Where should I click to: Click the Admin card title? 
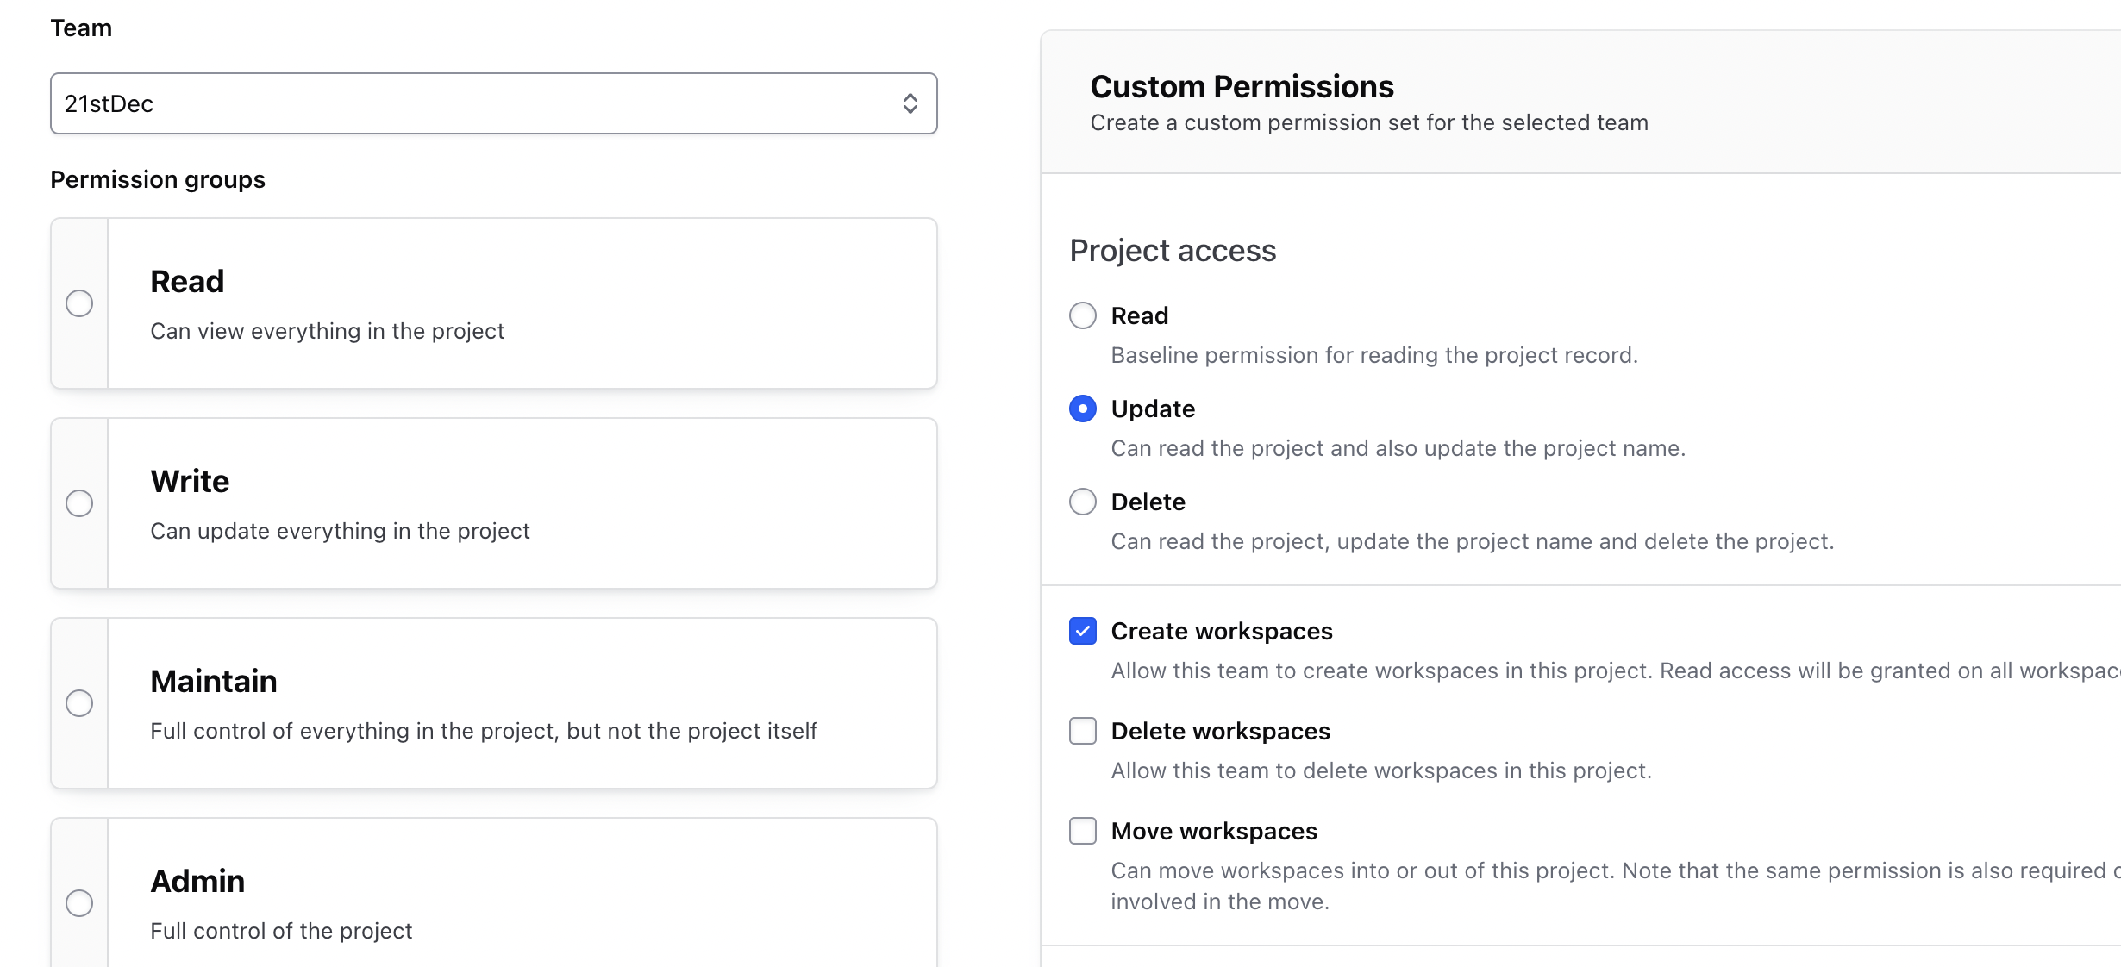197,881
